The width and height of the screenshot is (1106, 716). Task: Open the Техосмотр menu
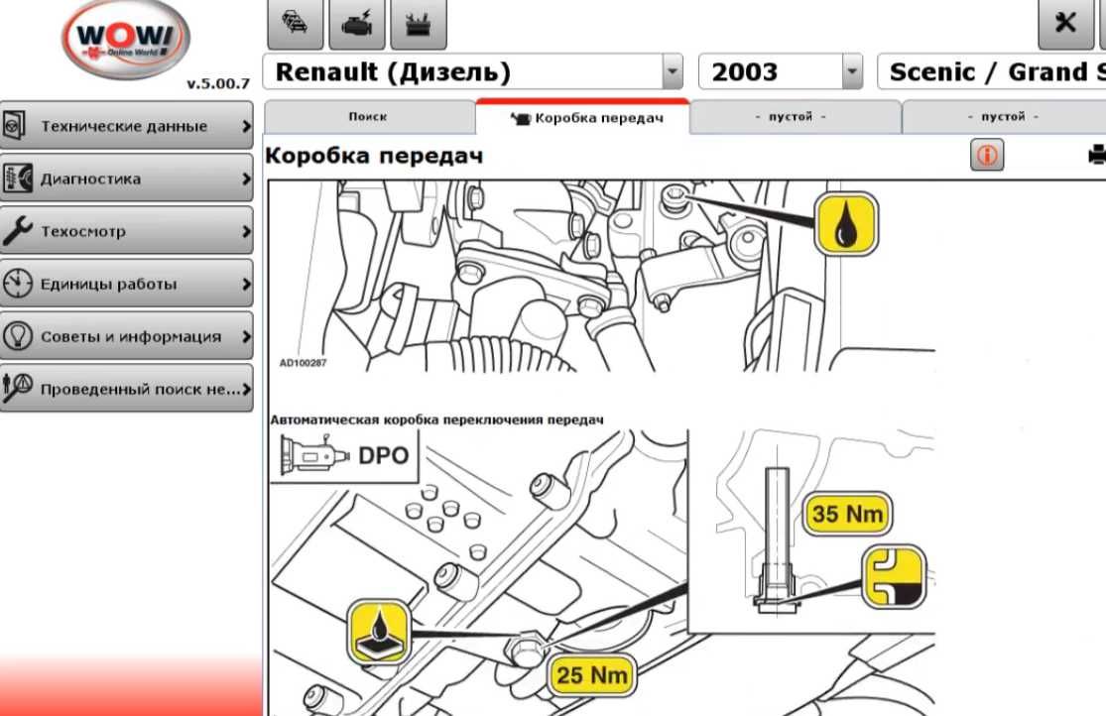126,231
